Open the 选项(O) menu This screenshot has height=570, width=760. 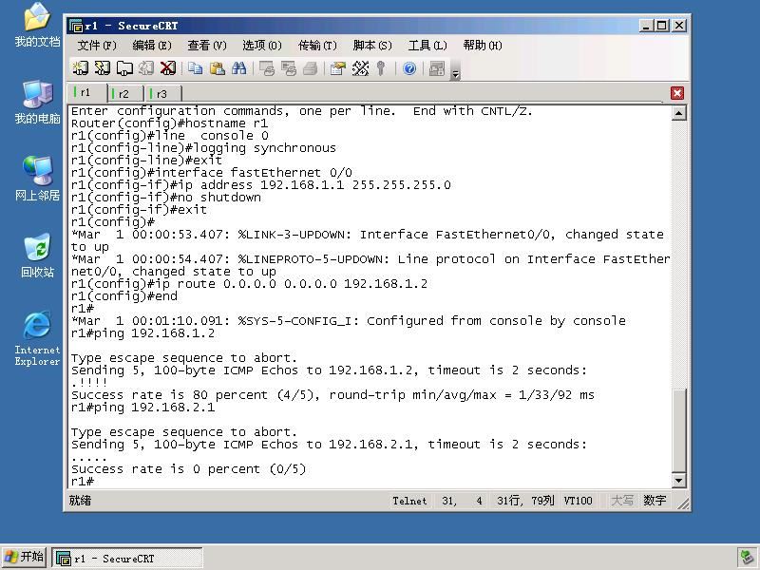pos(262,46)
